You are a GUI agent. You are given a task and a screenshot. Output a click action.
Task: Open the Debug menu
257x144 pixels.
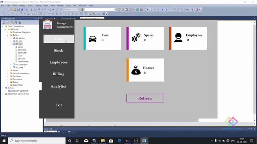[38, 6]
